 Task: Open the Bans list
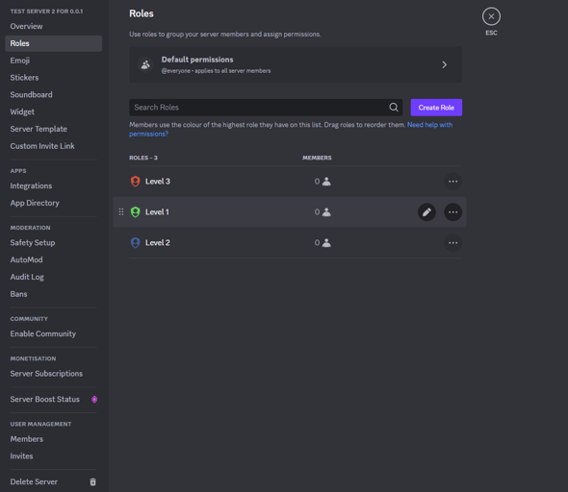pyautogui.click(x=54, y=294)
